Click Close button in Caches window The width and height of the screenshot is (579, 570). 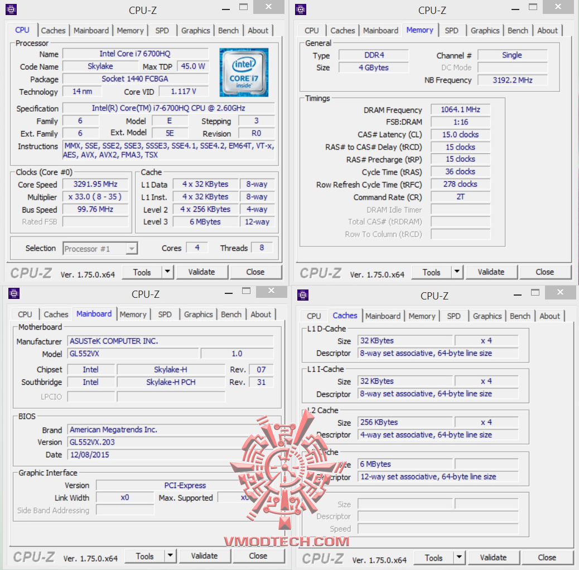click(547, 557)
